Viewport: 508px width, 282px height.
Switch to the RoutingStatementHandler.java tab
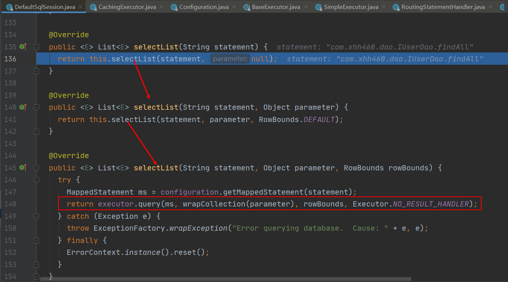click(443, 7)
